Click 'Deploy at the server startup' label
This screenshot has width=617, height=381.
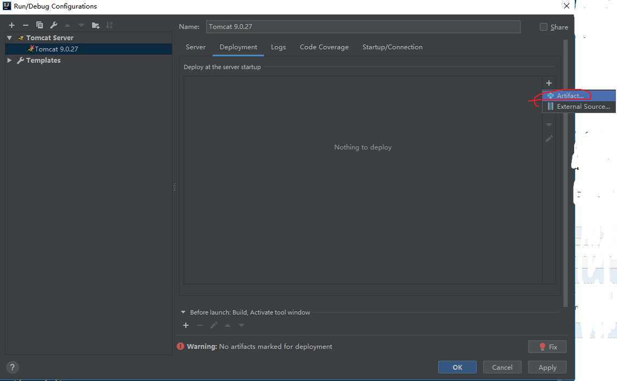tap(222, 67)
